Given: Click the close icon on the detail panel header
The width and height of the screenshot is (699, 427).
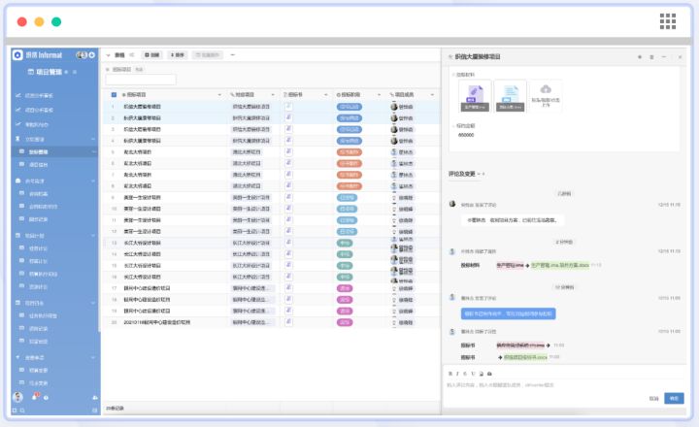Looking at the screenshot, I should point(681,57).
